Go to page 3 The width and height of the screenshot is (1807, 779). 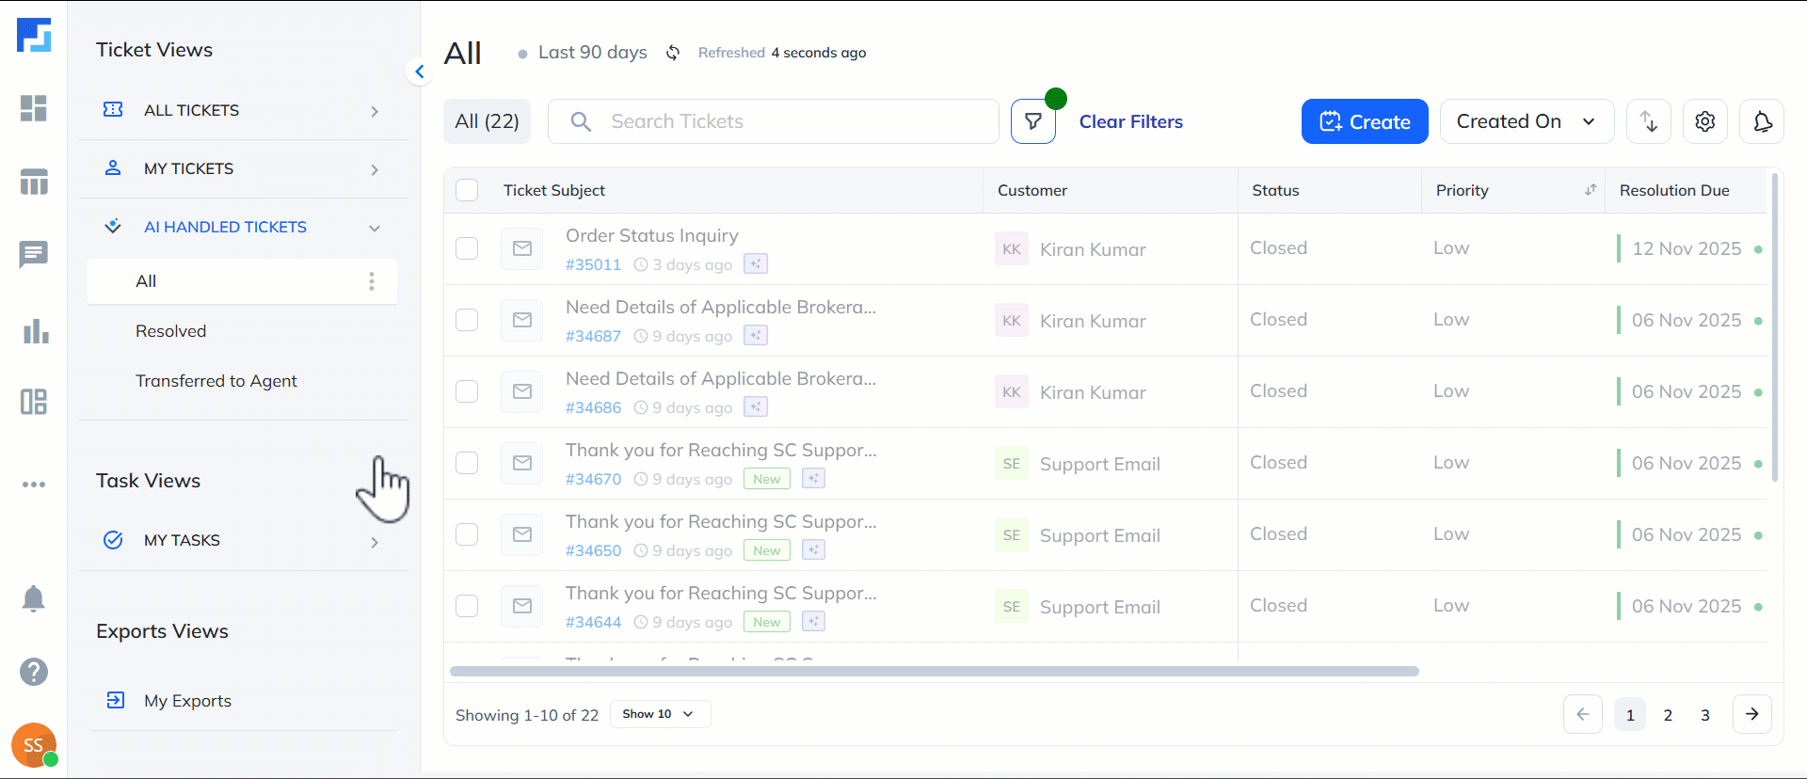[1705, 715]
